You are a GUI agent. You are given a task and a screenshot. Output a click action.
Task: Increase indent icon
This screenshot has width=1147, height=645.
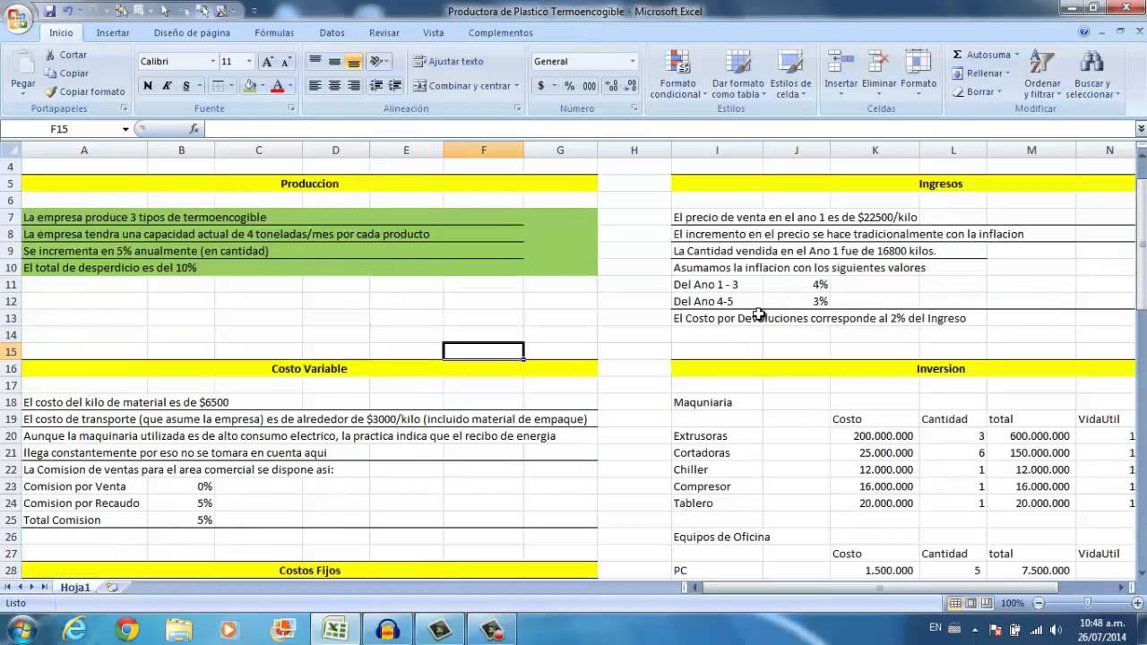395,86
